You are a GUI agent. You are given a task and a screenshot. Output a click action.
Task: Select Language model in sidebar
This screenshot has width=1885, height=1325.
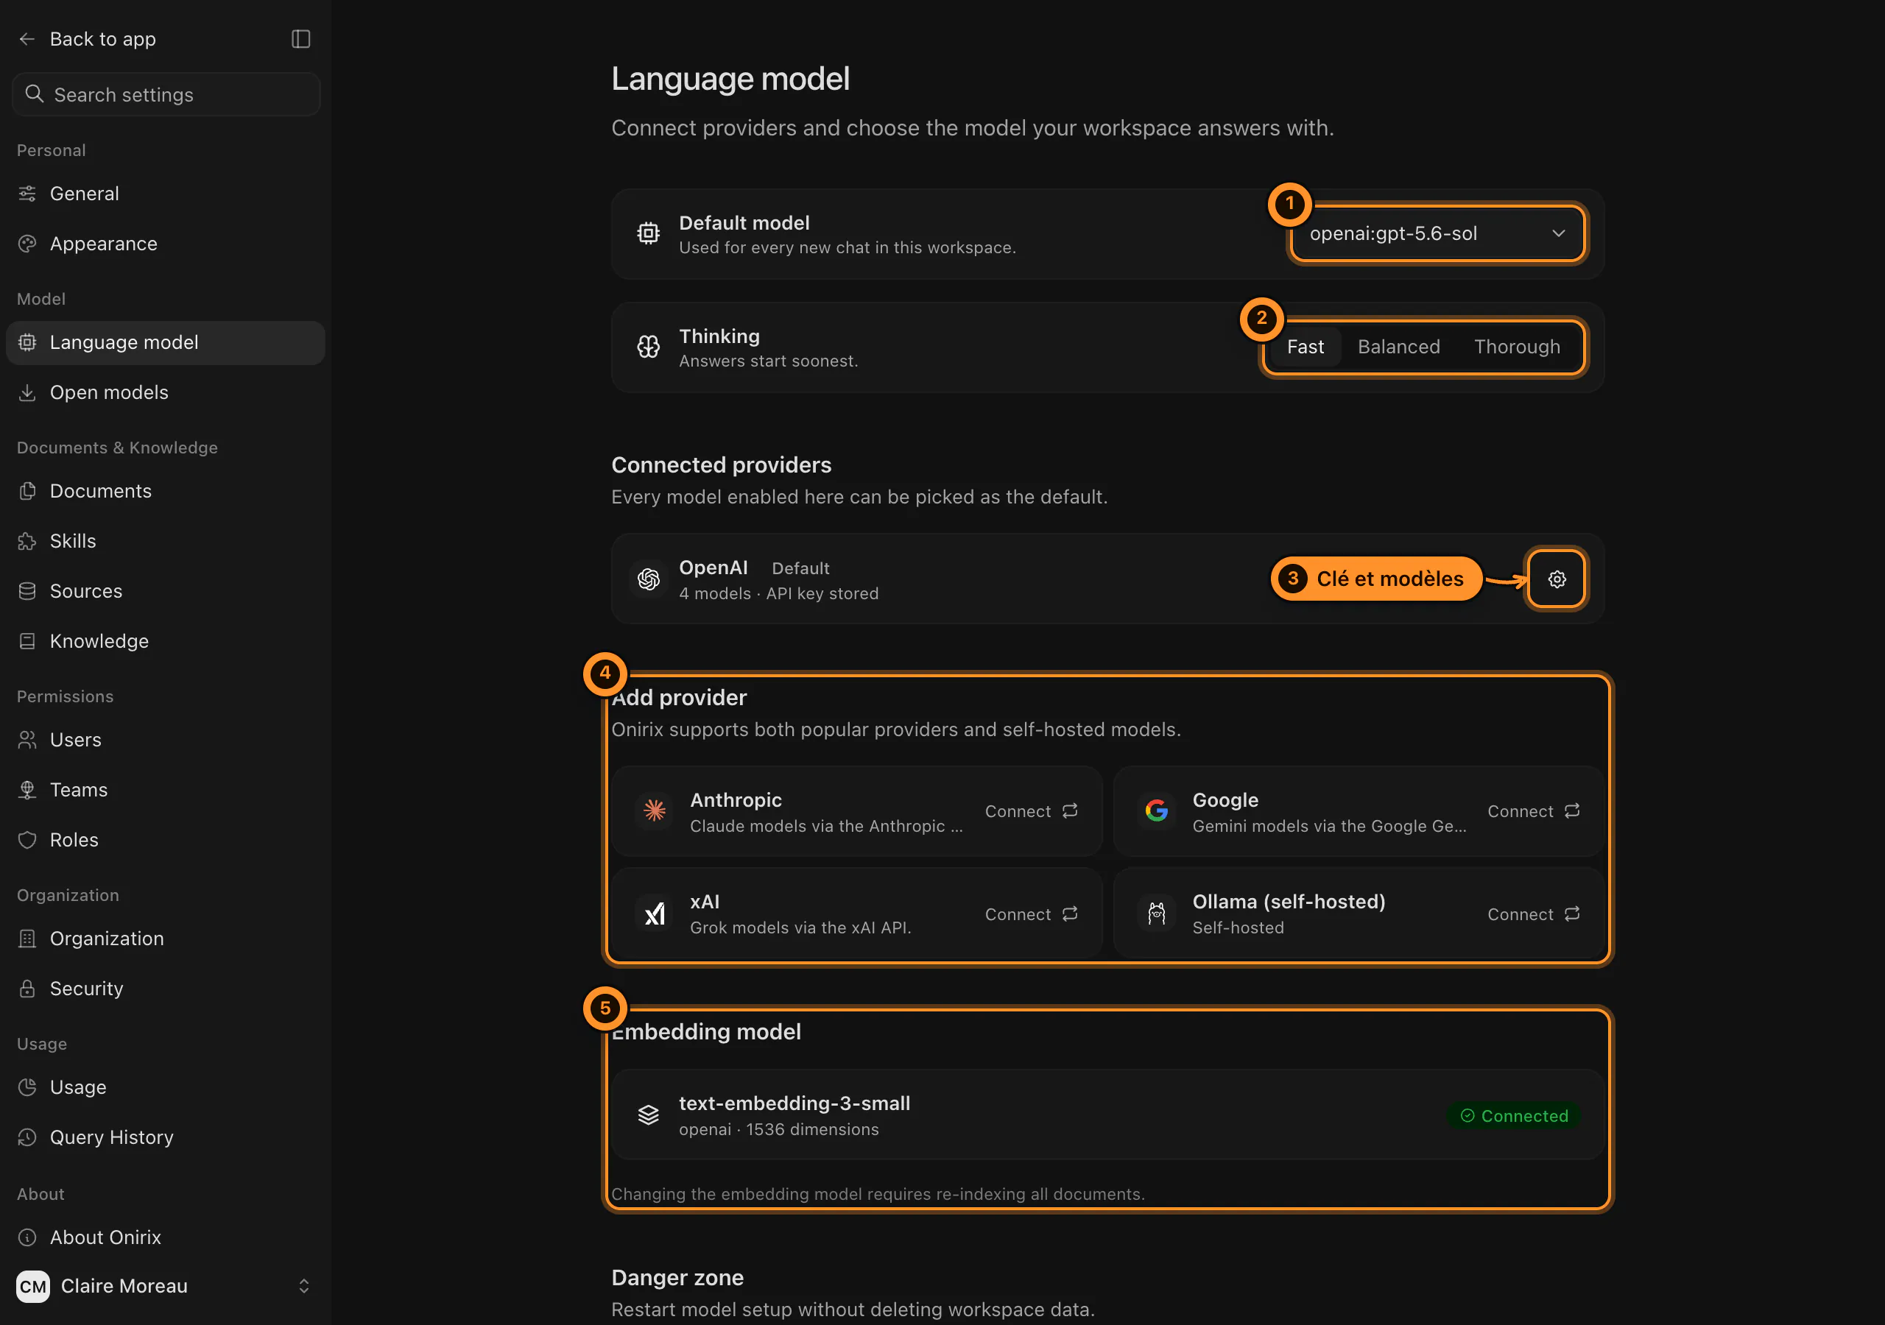click(x=165, y=342)
